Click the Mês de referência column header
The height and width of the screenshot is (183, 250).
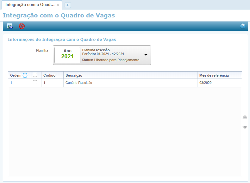coord(214,75)
